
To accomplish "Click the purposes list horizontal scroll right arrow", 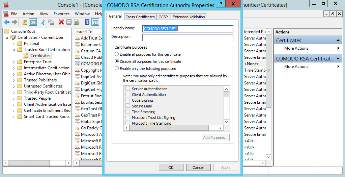I will (x=221, y=128).
